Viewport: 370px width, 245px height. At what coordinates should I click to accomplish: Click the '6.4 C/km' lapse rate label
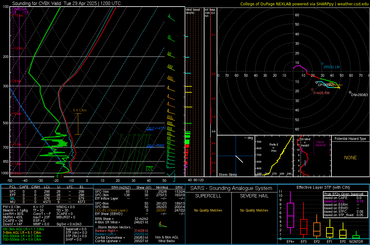80,110
